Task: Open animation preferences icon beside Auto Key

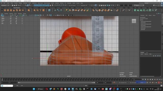Action: 161,83
